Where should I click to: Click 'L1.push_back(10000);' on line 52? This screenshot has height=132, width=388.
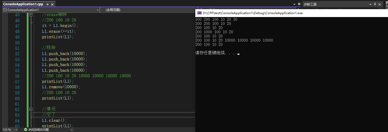(65, 54)
